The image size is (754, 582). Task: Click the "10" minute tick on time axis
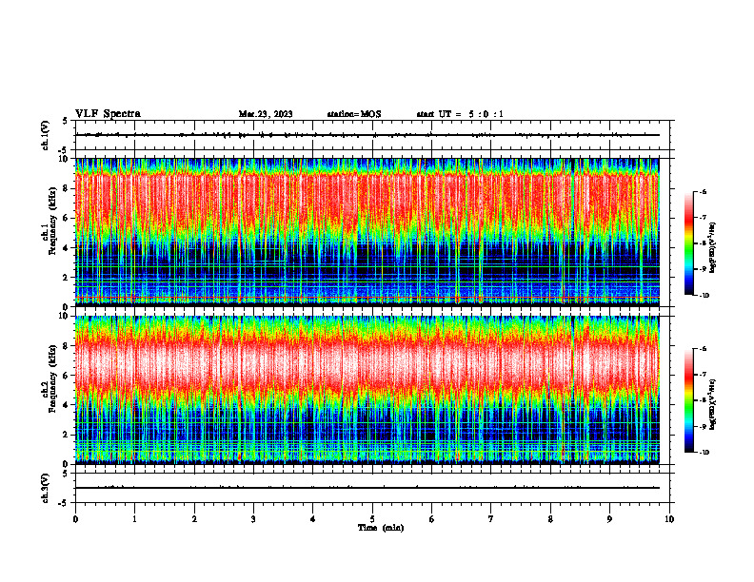click(x=669, y=519)
